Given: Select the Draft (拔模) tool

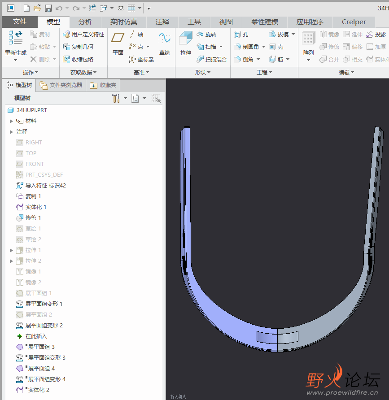Looking at the screenshot, I should 279,34.
